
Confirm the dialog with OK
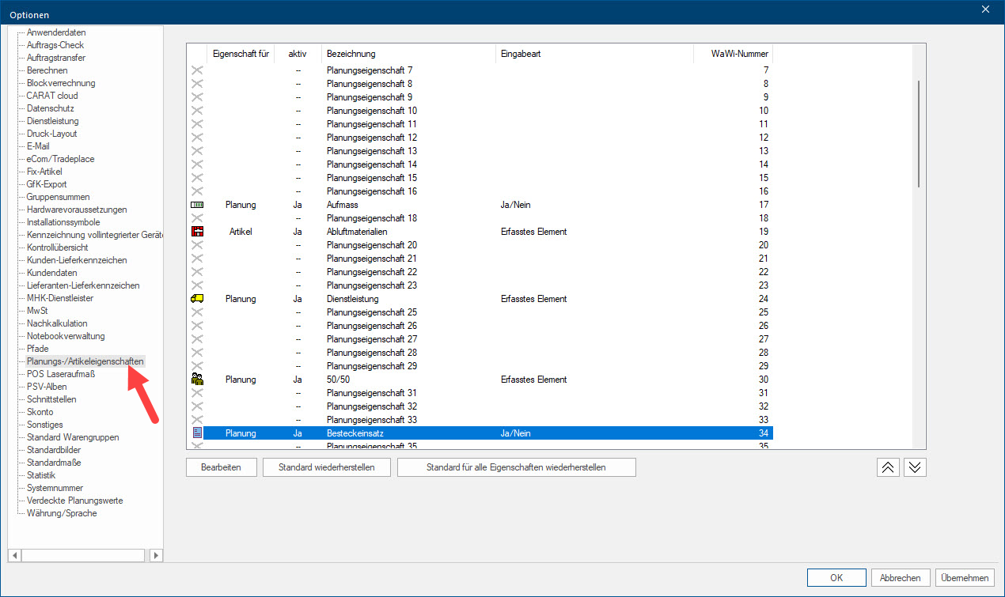[x=836, y=578]
